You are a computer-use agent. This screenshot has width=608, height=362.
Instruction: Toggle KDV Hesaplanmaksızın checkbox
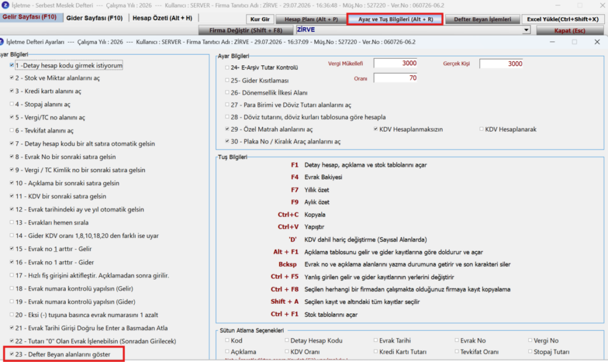click(376, 129)
